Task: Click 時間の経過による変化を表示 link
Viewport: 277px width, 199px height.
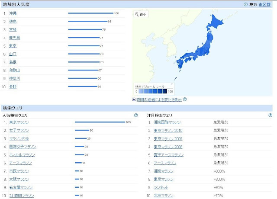Action: 159,99
